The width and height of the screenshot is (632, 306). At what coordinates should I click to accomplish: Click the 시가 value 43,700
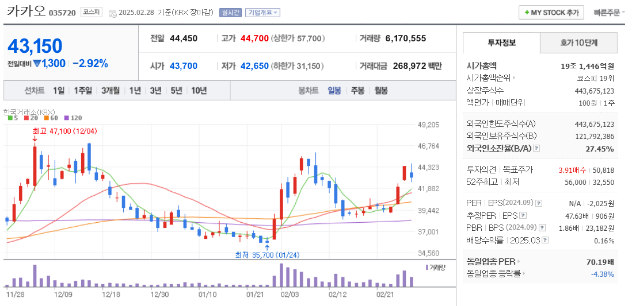point(184,65)
